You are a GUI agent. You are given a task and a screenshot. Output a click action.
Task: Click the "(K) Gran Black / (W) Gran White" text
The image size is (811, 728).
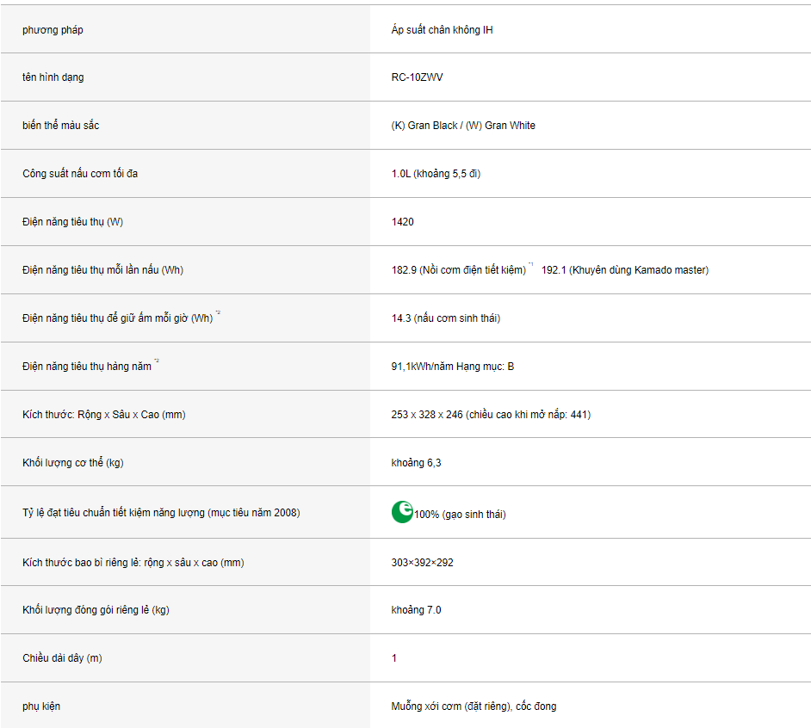click(x=463, y=126)
